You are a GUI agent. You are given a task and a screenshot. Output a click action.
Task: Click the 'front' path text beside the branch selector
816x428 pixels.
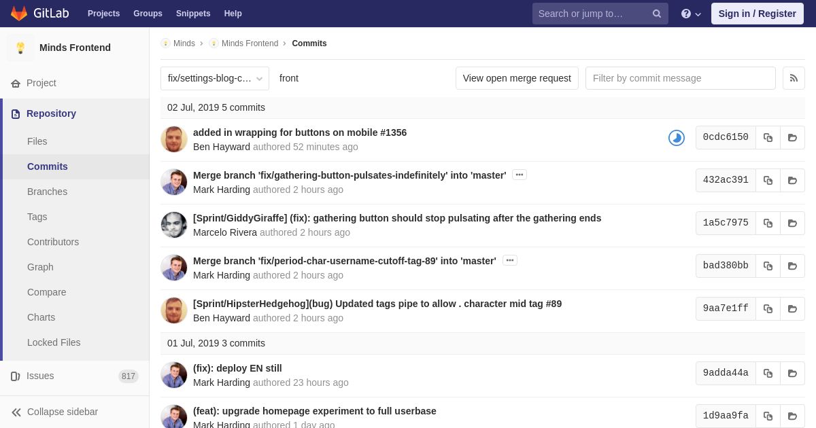(289, 78)
